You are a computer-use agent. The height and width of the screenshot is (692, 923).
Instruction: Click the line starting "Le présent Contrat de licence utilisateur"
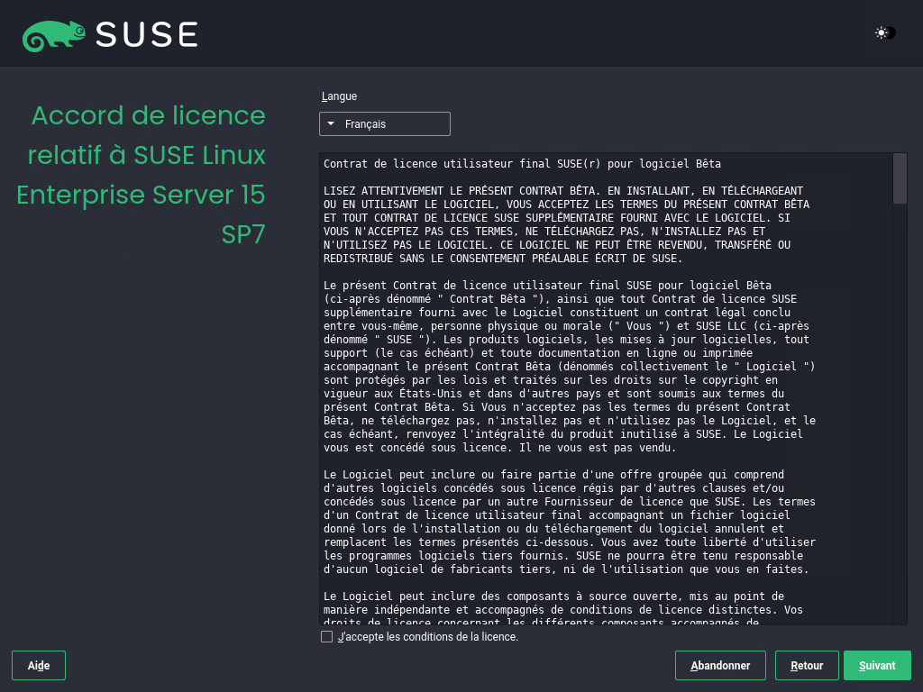point(547,286)
